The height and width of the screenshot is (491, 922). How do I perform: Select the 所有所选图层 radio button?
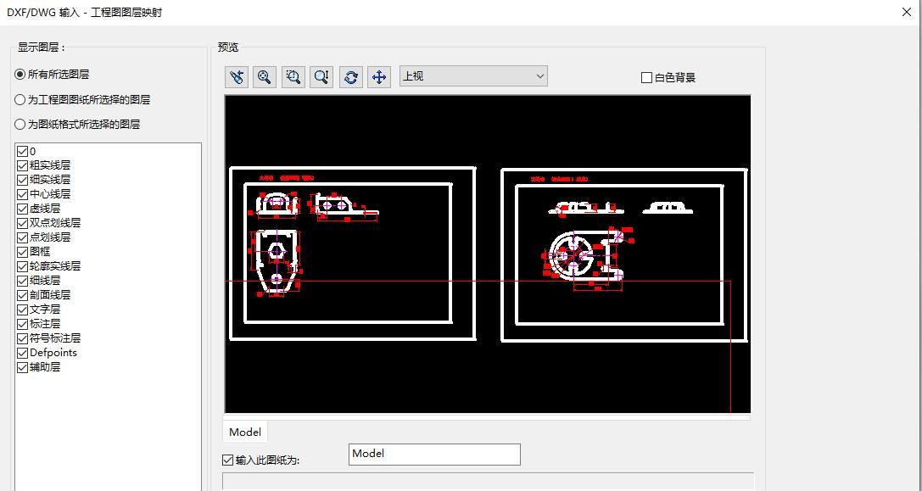pyautogui.click(x=20, y=75)
